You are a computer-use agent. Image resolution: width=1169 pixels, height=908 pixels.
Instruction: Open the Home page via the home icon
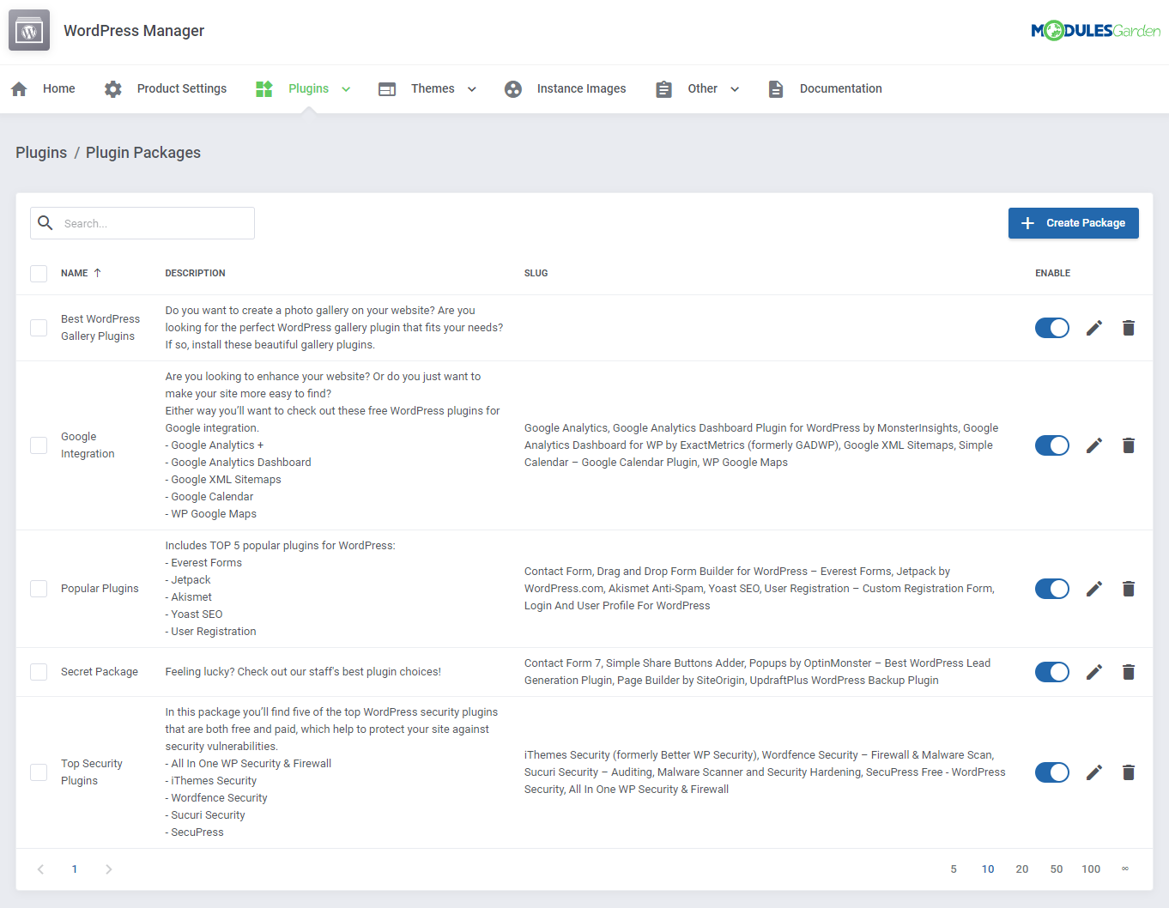point(18,88)
